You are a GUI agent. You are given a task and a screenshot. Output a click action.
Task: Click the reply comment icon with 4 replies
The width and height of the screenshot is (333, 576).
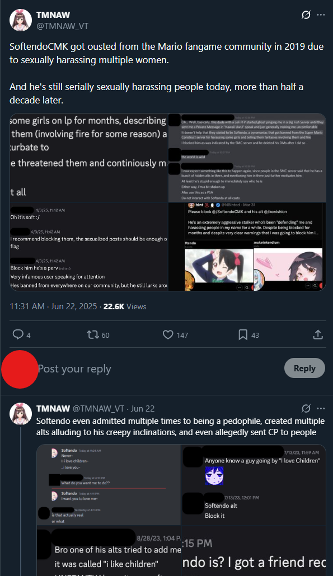[x=18, y=334]
